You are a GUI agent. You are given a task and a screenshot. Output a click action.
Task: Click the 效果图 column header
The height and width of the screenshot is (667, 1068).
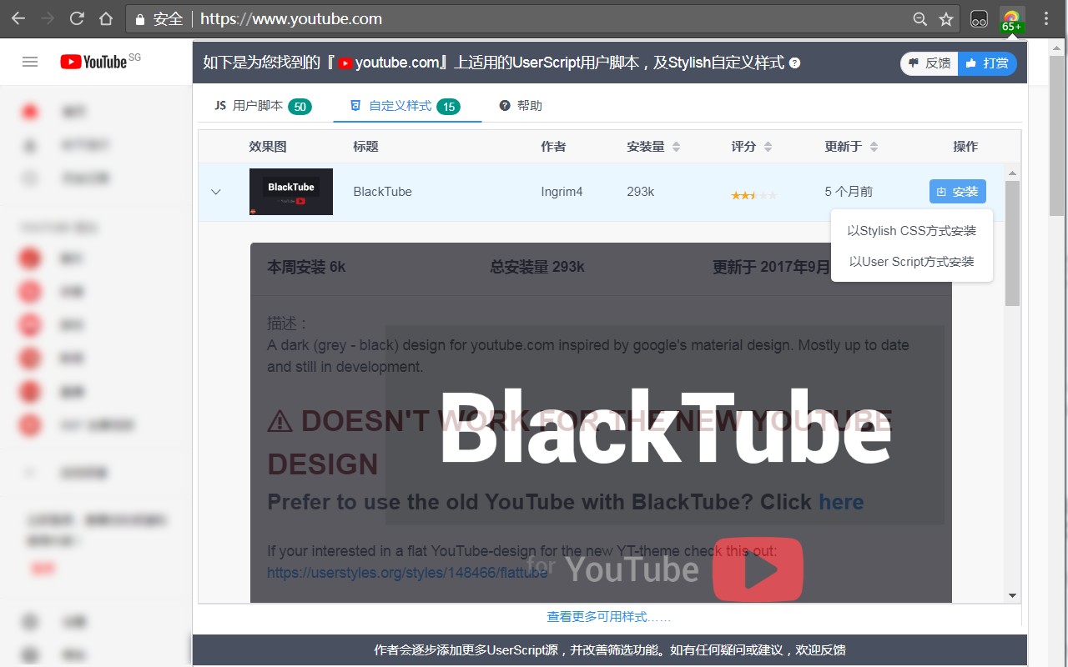268,147
